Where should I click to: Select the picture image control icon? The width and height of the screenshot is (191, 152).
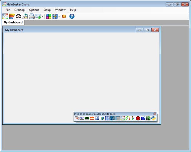(97, 118)
